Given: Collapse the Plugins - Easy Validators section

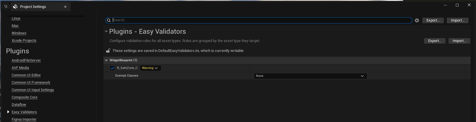Looking at the screenshot, I should (106, 32).
